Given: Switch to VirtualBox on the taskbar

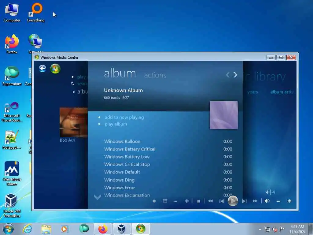Looking at the screenshot, I should pos(122,229).
